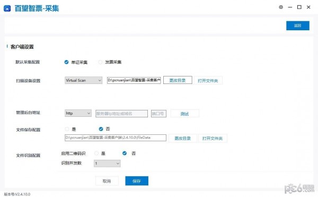Click the 测试 test button
The height and width of the screenshot is (197, 318).
tap(184, 114)
